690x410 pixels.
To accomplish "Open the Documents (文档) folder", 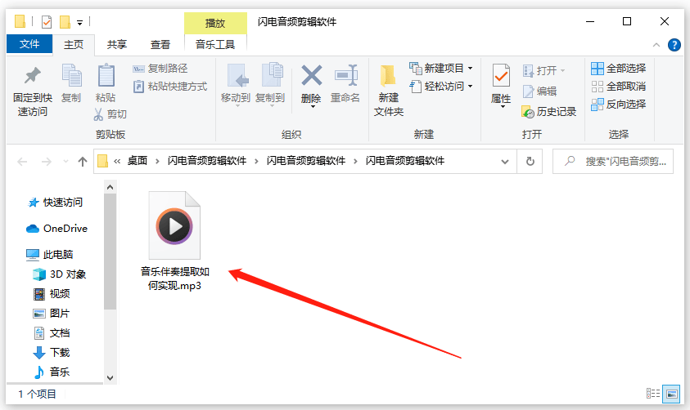I will [x=52, y=333].
